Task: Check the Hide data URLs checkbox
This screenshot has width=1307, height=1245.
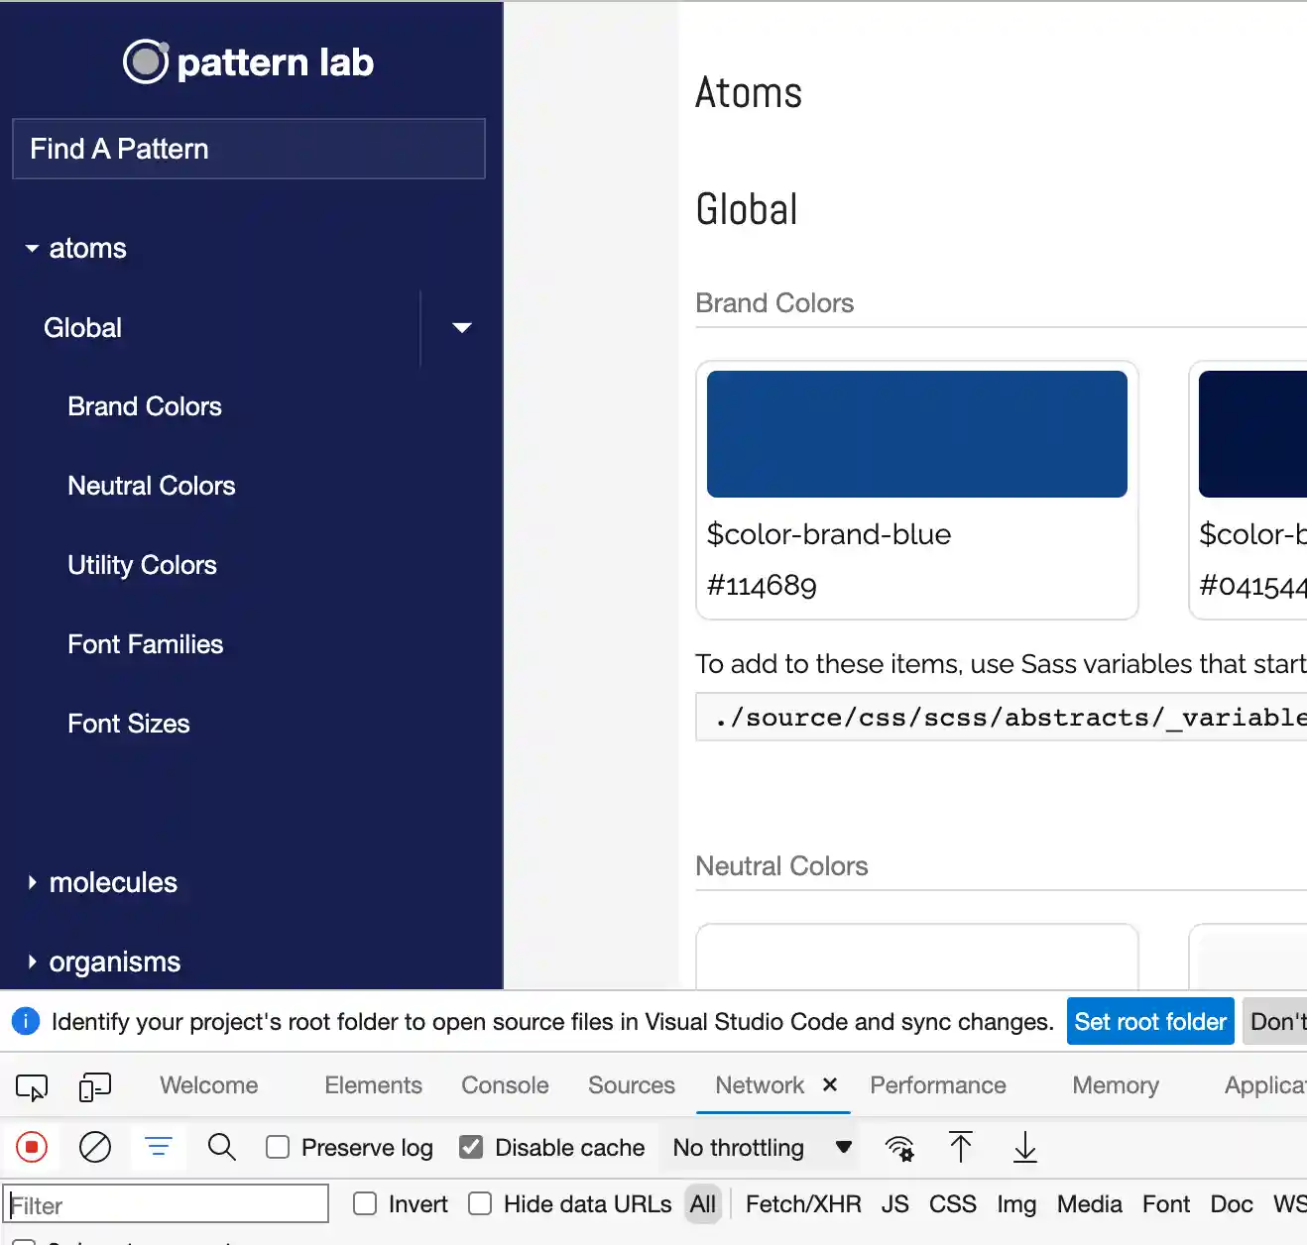Action: pyautogui.click(x=481, y=1203)
